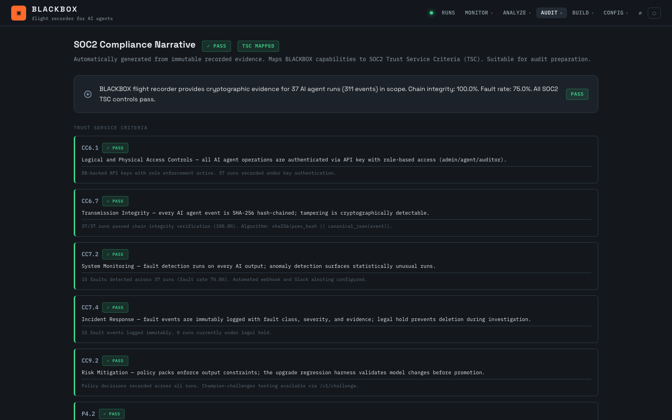
Task: Click the 'Automatically generated from immutable' subtitle
Action: point(332,59)
